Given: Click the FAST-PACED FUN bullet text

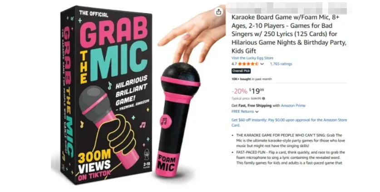Looking at the screenshot, I should click(x=290, y=158).
